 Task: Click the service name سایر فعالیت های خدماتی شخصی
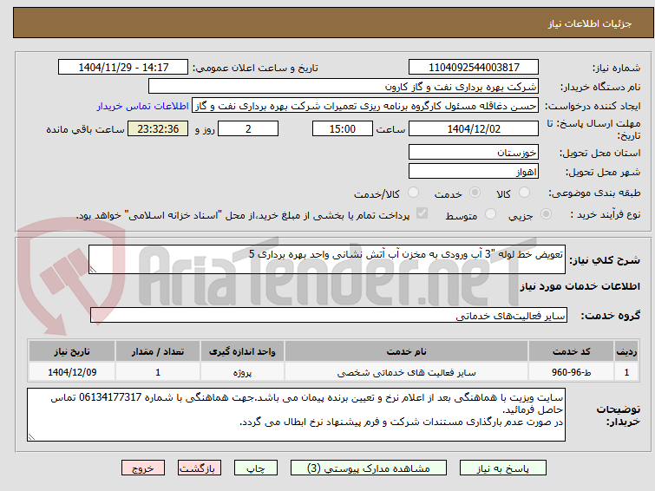407,372
